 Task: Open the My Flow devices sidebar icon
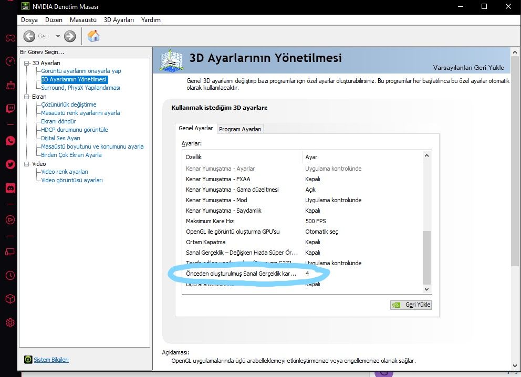click(10, 252)
